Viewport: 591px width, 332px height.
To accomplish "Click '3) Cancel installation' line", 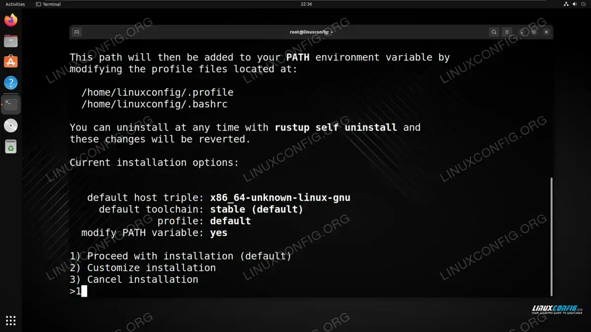I will click(134, 279).
